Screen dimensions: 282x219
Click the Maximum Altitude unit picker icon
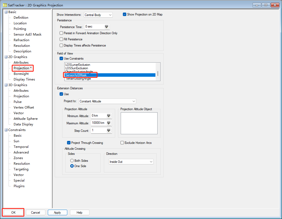tap(109, 123)
